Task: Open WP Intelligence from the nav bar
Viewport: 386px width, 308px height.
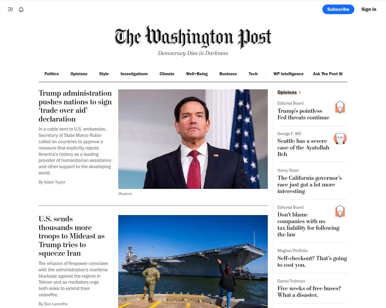Action: point(289,74)
